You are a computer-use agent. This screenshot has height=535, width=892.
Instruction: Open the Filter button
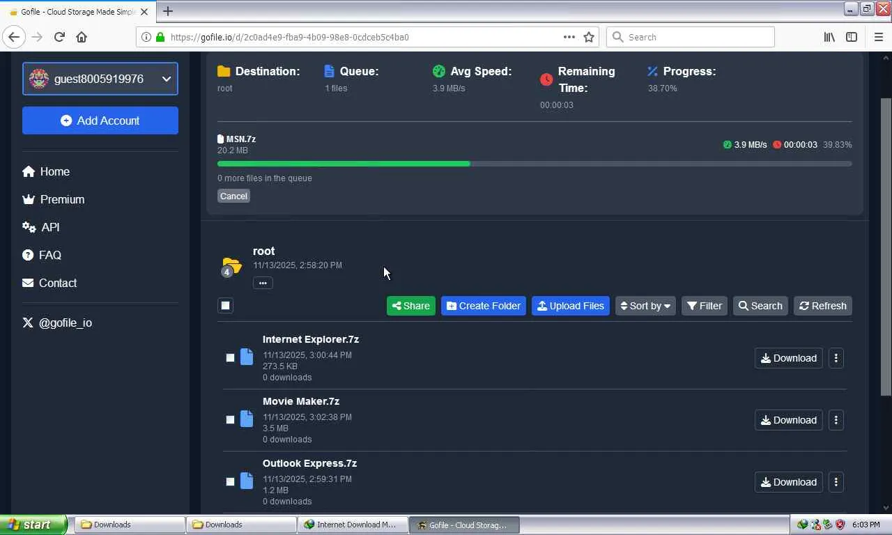pyautogui.click(x=705, y=306)
